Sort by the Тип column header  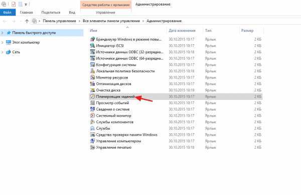pos(208,31)
